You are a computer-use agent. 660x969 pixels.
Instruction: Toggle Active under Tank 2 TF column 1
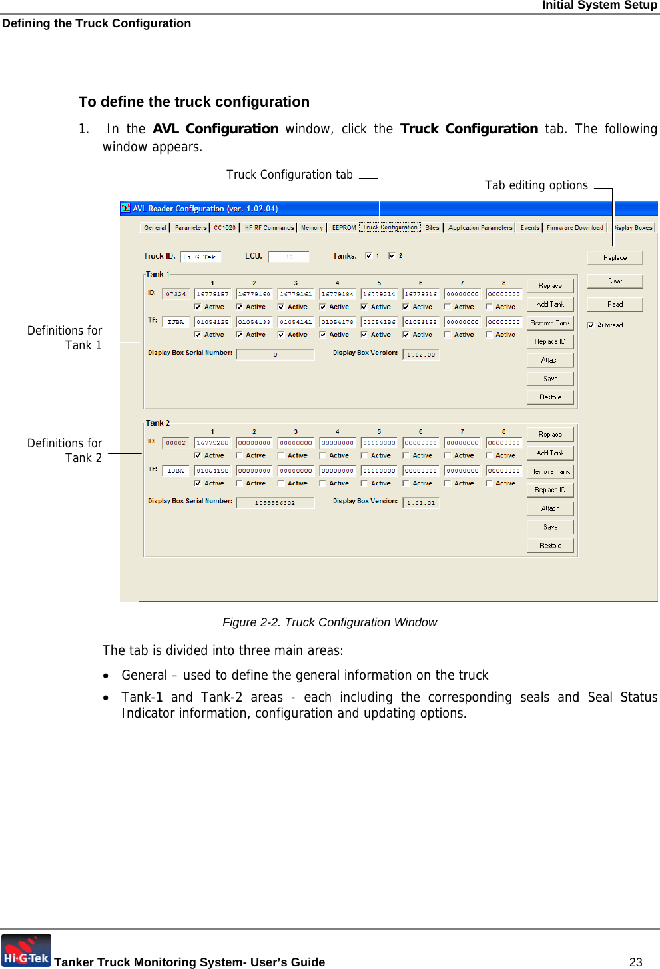[198, 483]
